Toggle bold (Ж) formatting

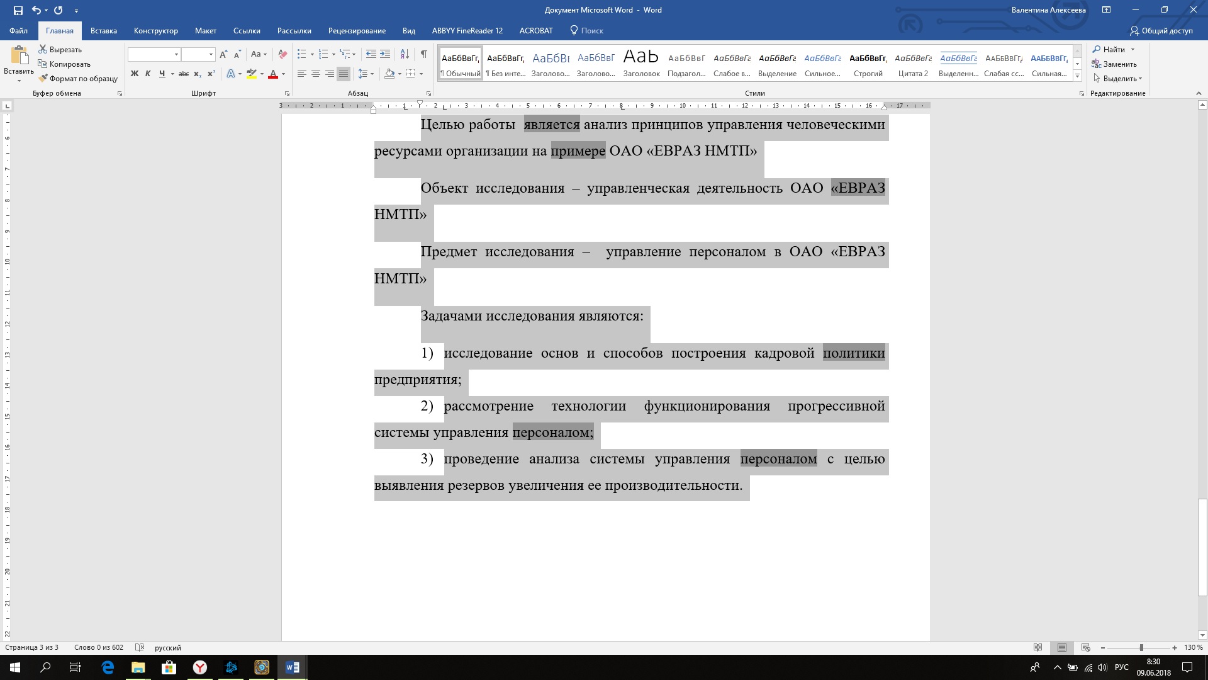[x=134, y=74]
